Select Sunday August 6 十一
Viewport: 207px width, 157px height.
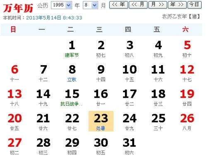(x=14, y=73)
